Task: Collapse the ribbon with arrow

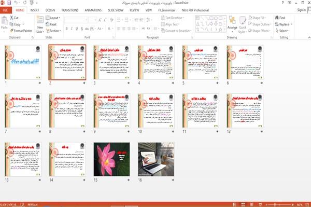Action: pos(309,37)
